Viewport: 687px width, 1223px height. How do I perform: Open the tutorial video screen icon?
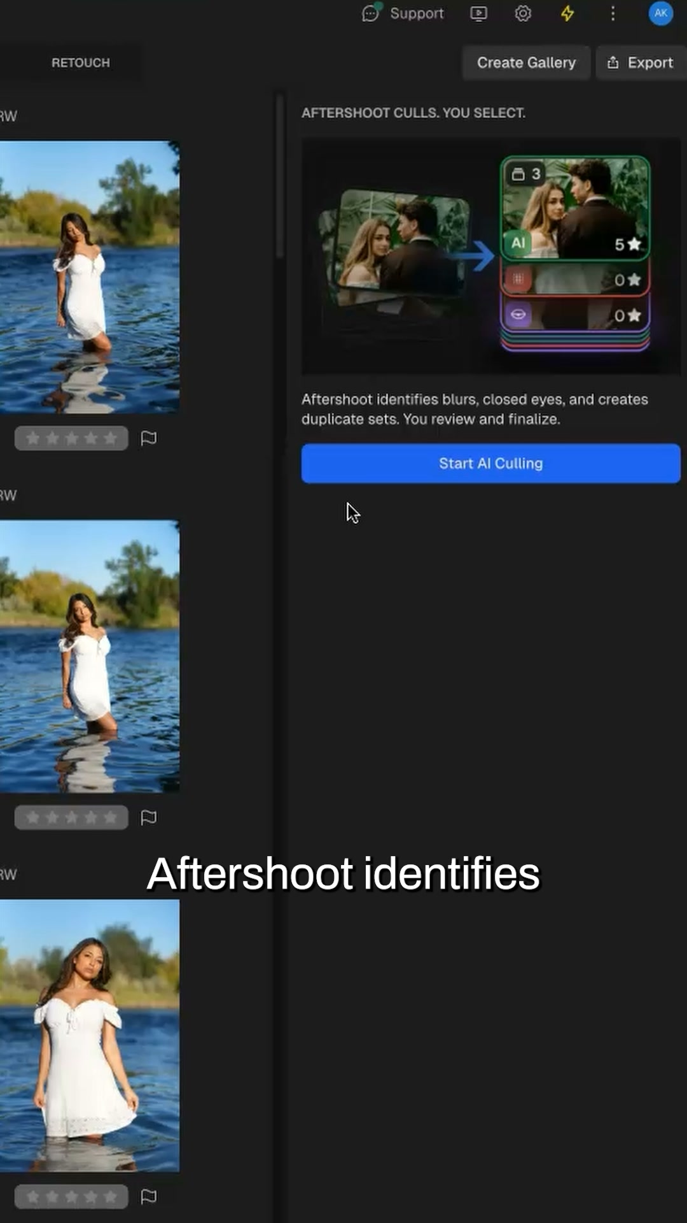pyautogui.click(x=479, y=13)
